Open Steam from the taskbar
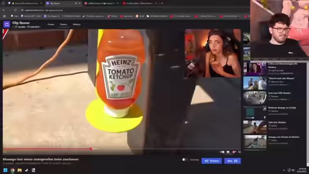 [x=27, y=170]
